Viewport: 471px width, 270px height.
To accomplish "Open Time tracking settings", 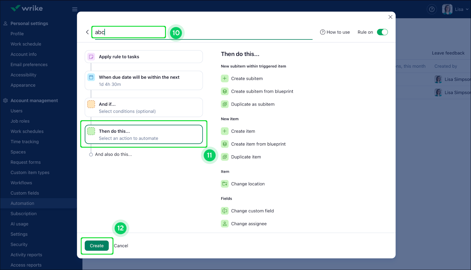I will click(25, 142).
